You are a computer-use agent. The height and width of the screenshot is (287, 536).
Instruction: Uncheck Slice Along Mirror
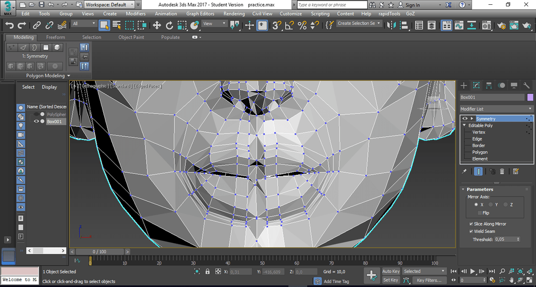[x=471, y=224]
